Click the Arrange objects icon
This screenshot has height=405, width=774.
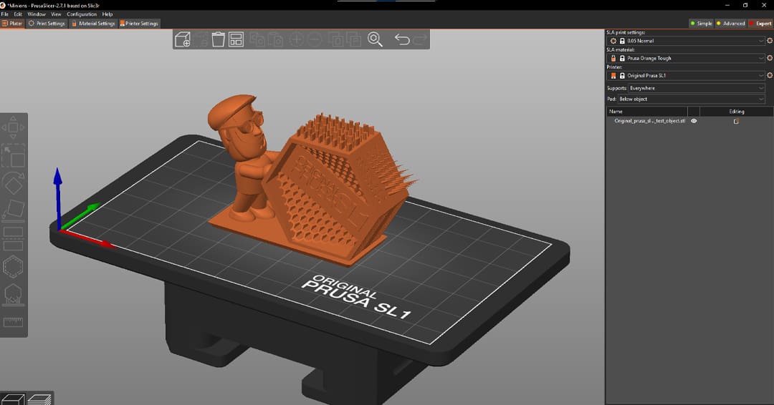click(236, 39)
